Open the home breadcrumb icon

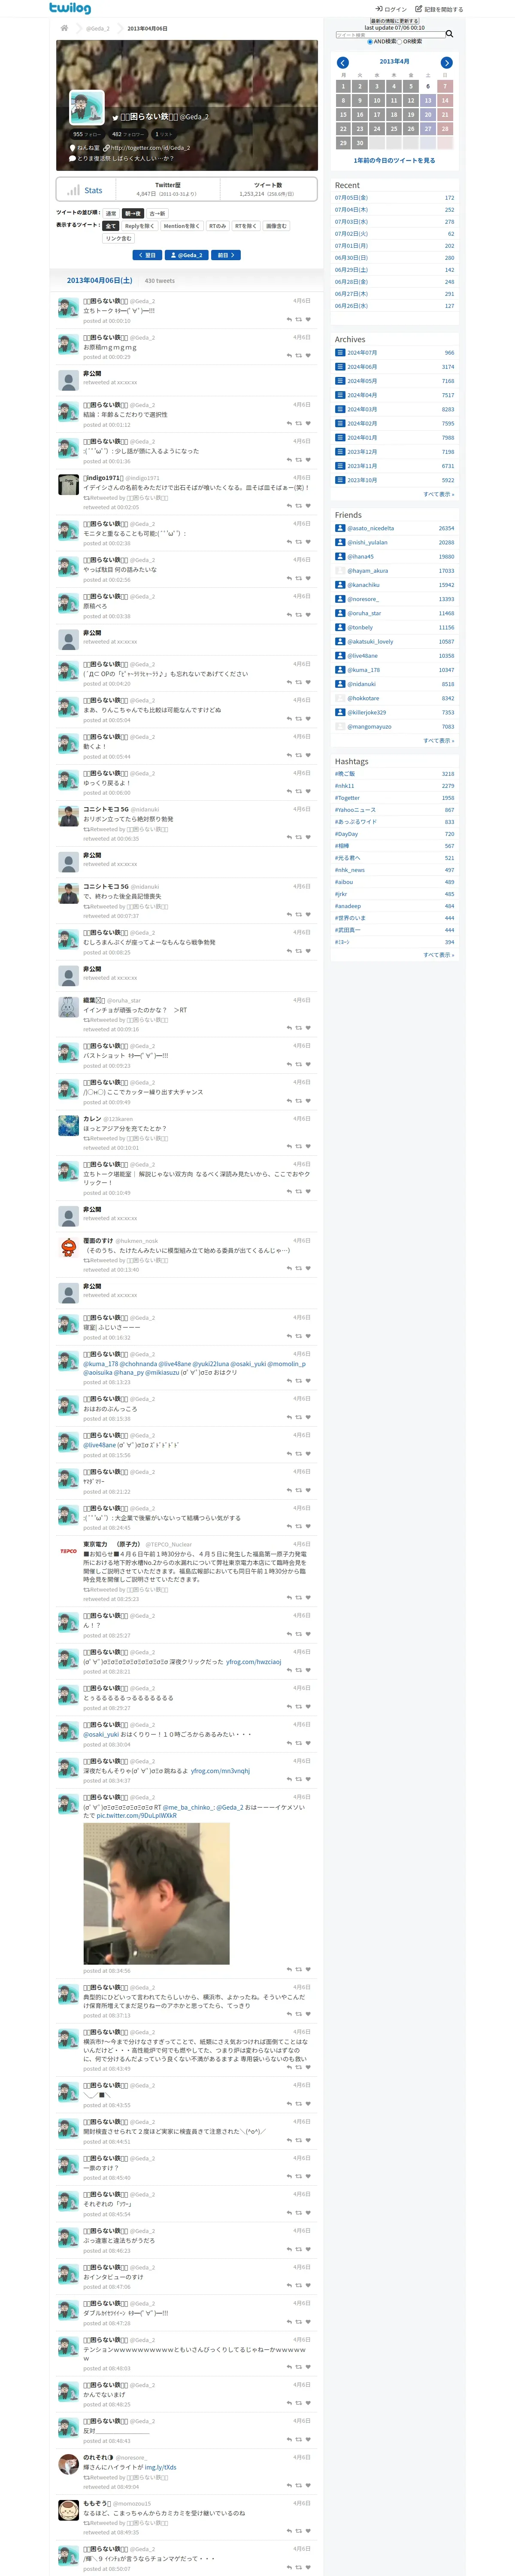click(x=64, y=28)
